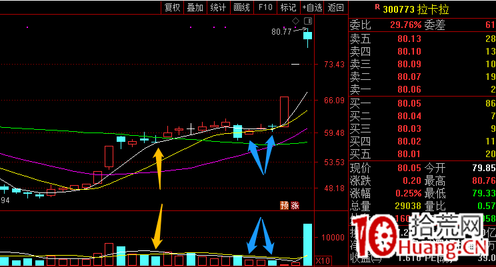This screenshot has height=267, width=496.
Task: Select stock title 300773 拉卡拉
Action: (x=416, y=9)
